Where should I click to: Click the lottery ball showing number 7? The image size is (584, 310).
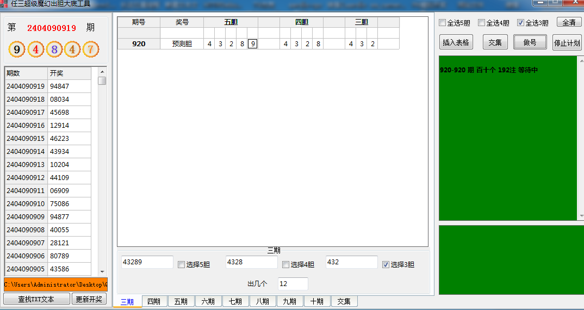click(x=91, y=50)
